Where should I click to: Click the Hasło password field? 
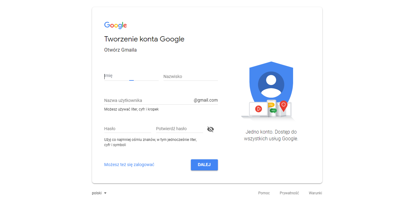[127, 129]
